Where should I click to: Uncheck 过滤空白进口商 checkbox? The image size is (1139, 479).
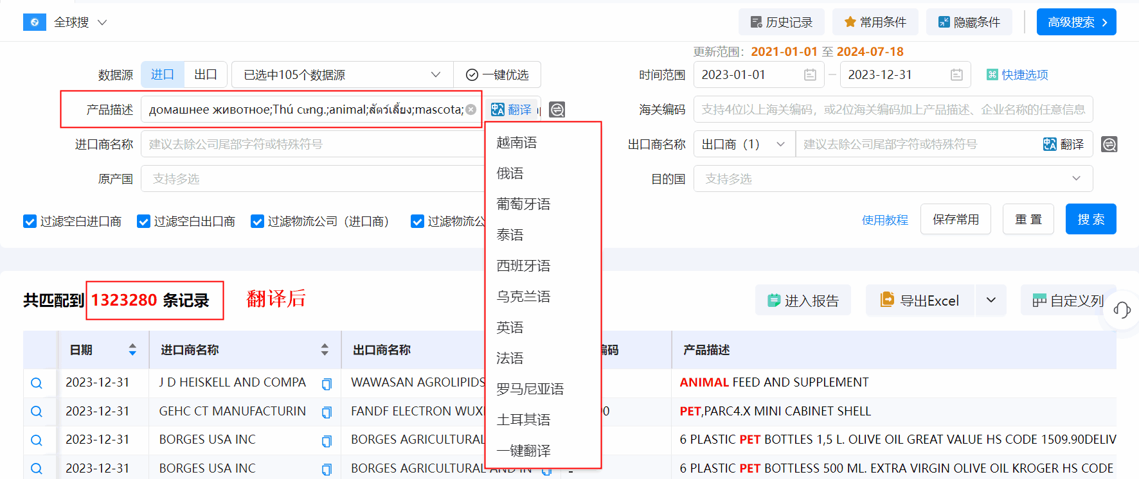click(x=30, y=222)
